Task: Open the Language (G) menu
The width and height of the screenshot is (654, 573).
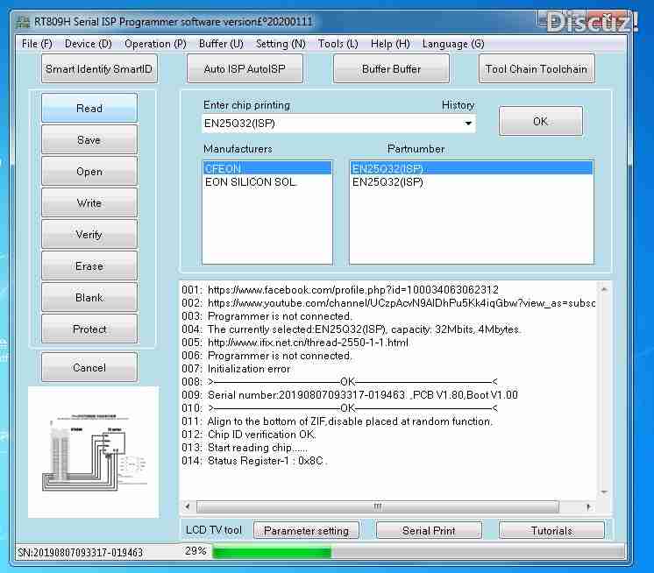Action: click(452, 44)
